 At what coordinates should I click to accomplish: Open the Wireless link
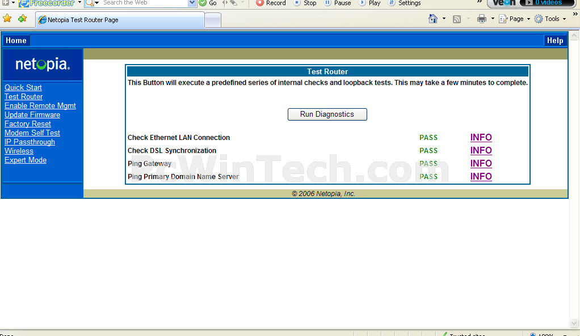tap(19, 151)
